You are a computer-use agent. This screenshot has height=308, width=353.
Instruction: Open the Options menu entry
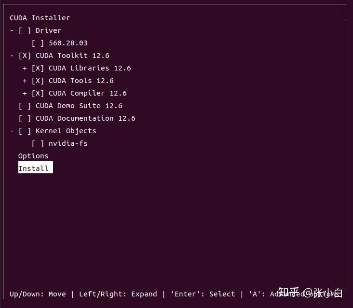[33, 156]
